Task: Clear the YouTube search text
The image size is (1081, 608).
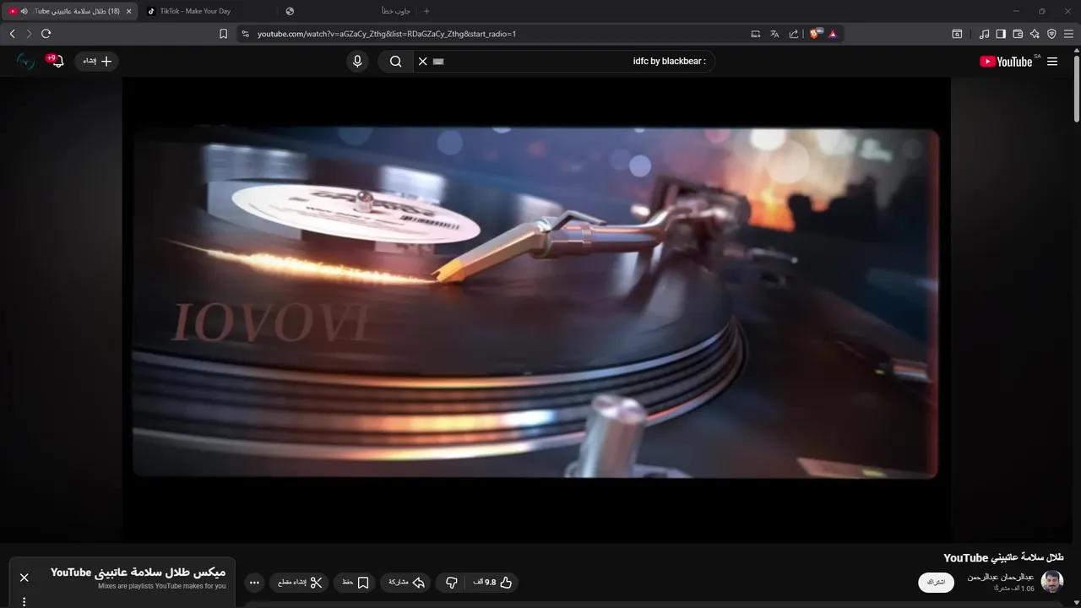Action: 423,61
